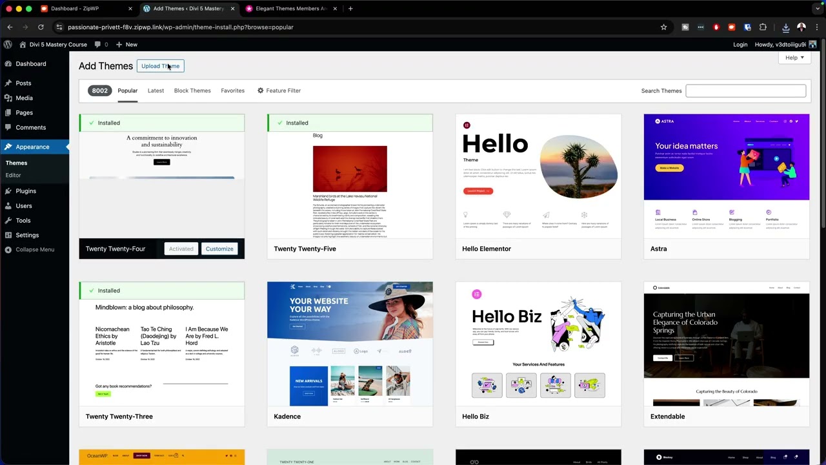Open Plugins in the admin sidebar
The image size is (826, 465).
point(26,191)
